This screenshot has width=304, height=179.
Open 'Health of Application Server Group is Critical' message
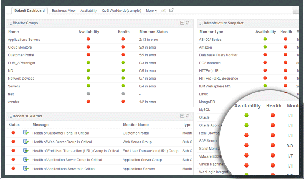[x=67, y=160]
